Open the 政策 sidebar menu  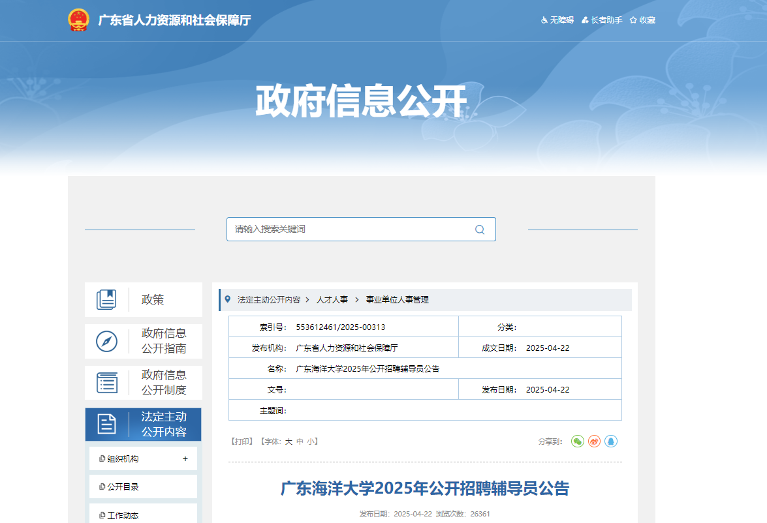point(144,299)
